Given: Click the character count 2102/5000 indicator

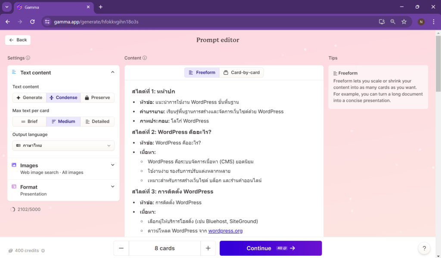Looking at the screenshot, I should pyautogui.click(x=25, y=209).
